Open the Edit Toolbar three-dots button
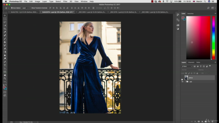The width and height of the screenshot is (219, 123). click(5, 82)
